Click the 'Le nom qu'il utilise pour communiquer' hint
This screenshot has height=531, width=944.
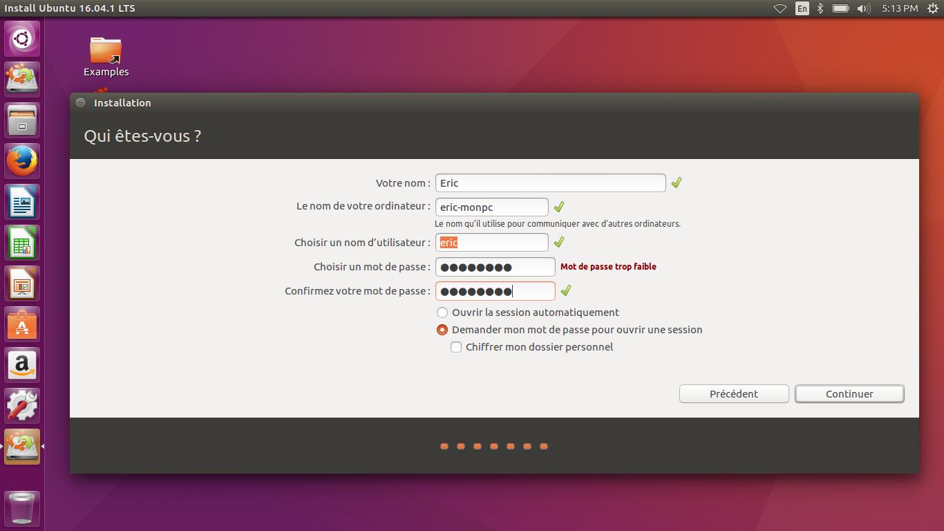point(558,223)
